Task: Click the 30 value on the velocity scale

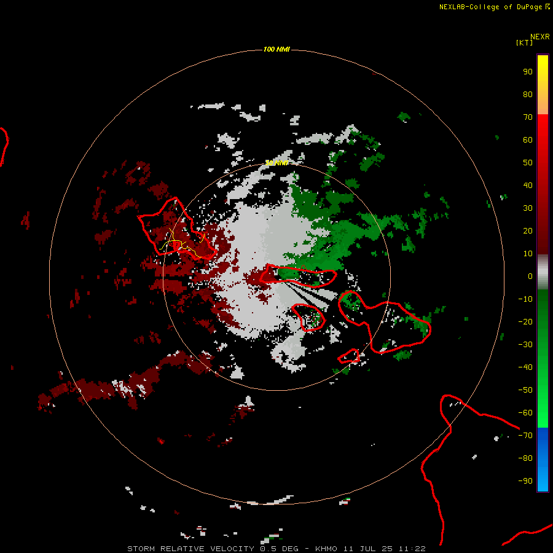Action: click(528, 208)
